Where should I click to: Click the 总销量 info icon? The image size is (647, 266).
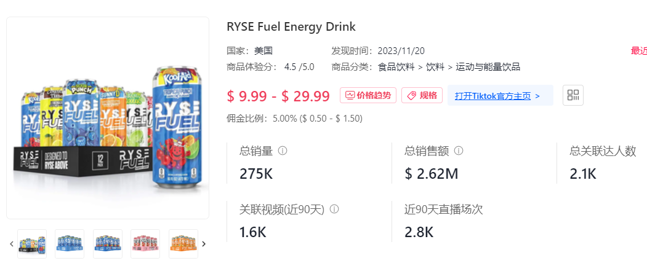[x=283, y=151]
